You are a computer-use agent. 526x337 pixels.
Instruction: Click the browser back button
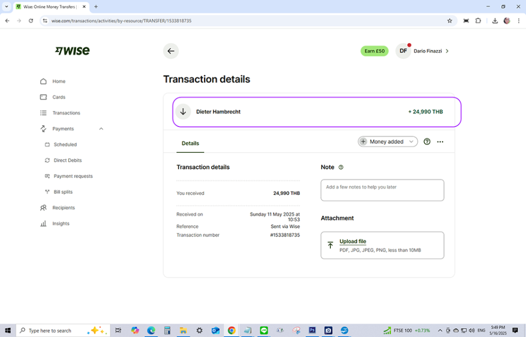point(7,21)
